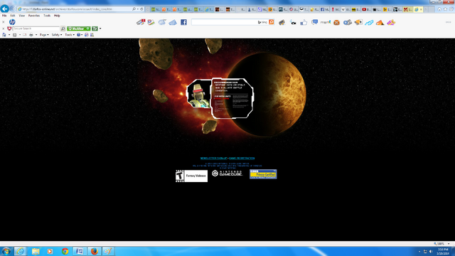Image resolution: width=455 pixels, height=256 pixels.
Task: Open the Game Registration link
Action: (x=242, y=158)
